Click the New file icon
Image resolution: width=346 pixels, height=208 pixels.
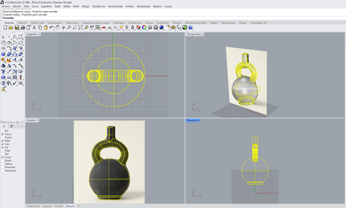5,28
